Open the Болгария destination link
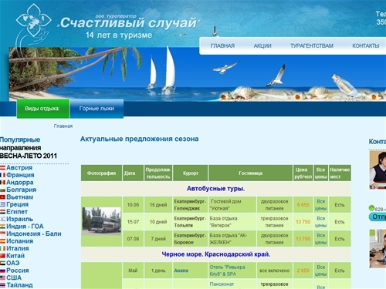 [x=22, y=190]
